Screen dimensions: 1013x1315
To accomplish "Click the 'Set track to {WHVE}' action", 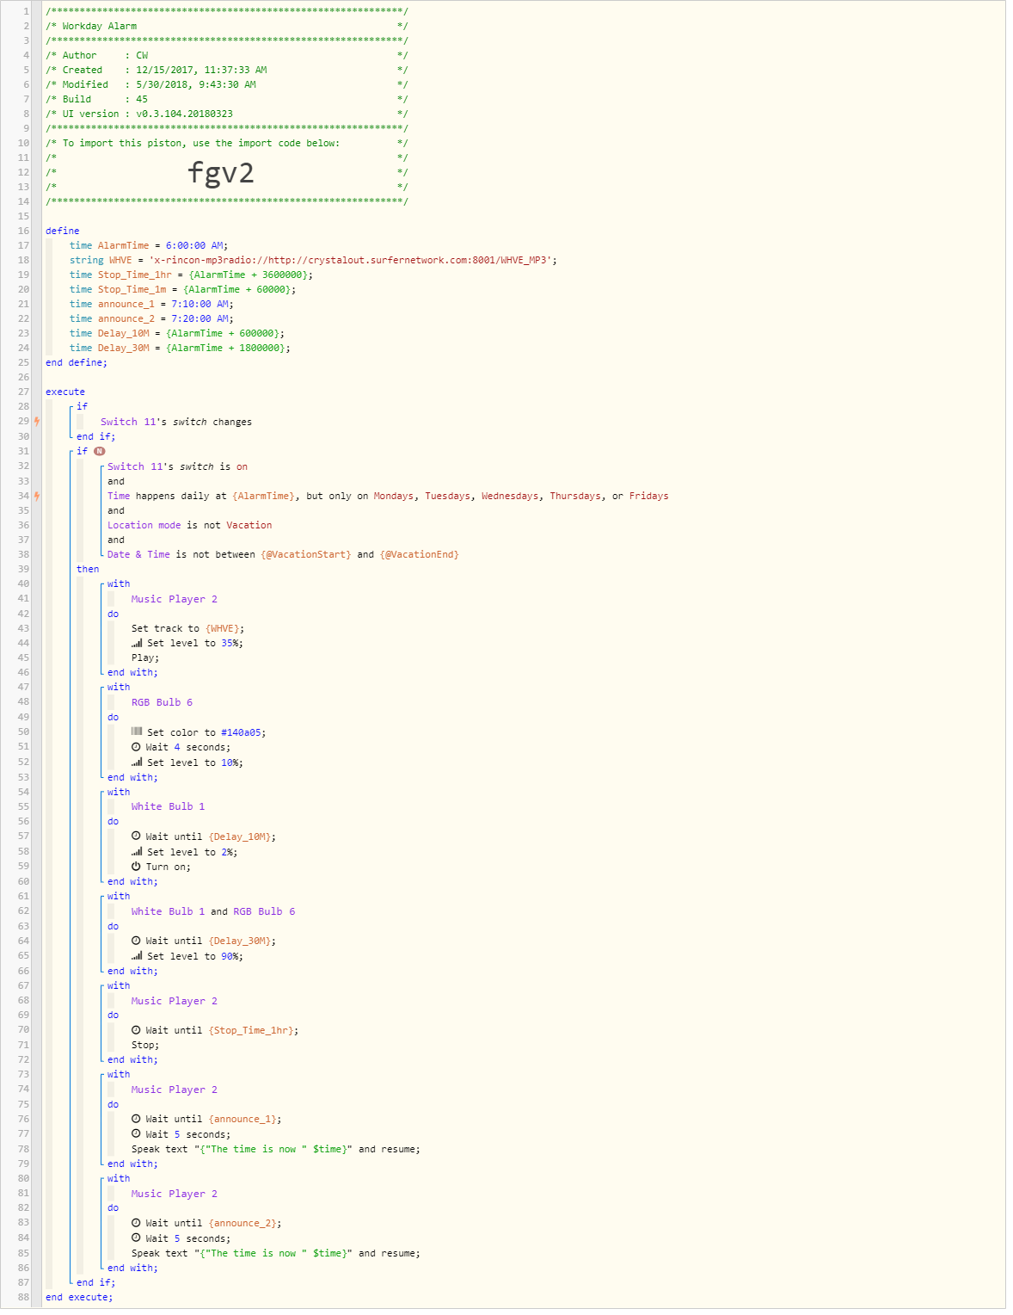I will pos(187,628).
